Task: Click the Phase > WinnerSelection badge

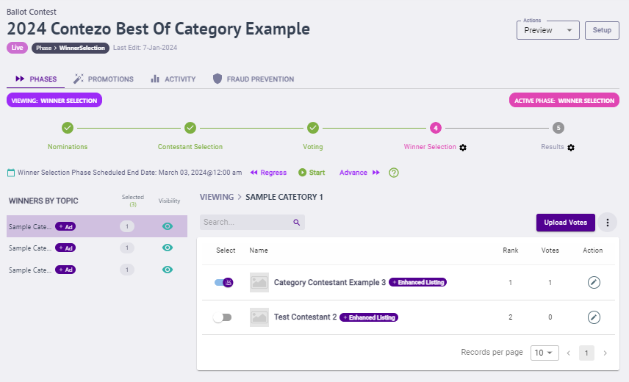Action: (x=71, y=48)
